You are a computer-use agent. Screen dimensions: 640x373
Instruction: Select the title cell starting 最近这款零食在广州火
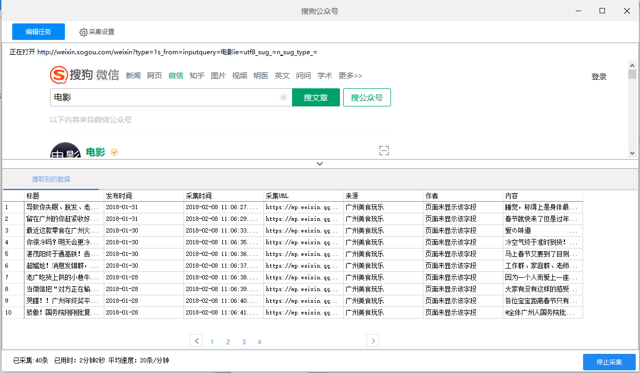[x=64, y=230]
